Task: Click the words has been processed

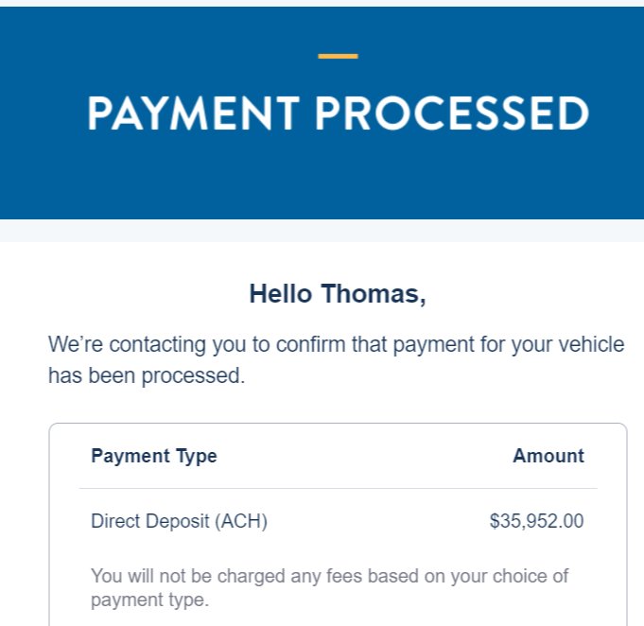Action: tap(147, 375)
